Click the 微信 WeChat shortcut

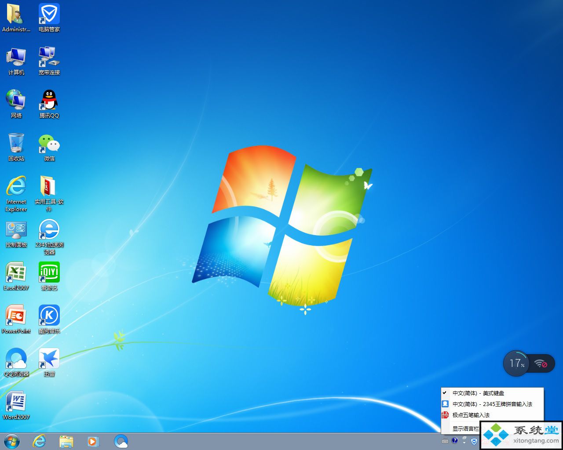tap(49, 147)
